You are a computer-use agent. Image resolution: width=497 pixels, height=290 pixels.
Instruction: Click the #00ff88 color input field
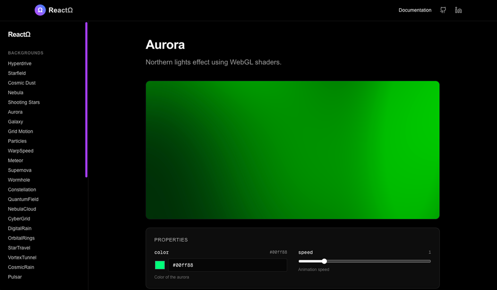tap(228, 265)
